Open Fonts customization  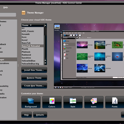tap(115, 102)
